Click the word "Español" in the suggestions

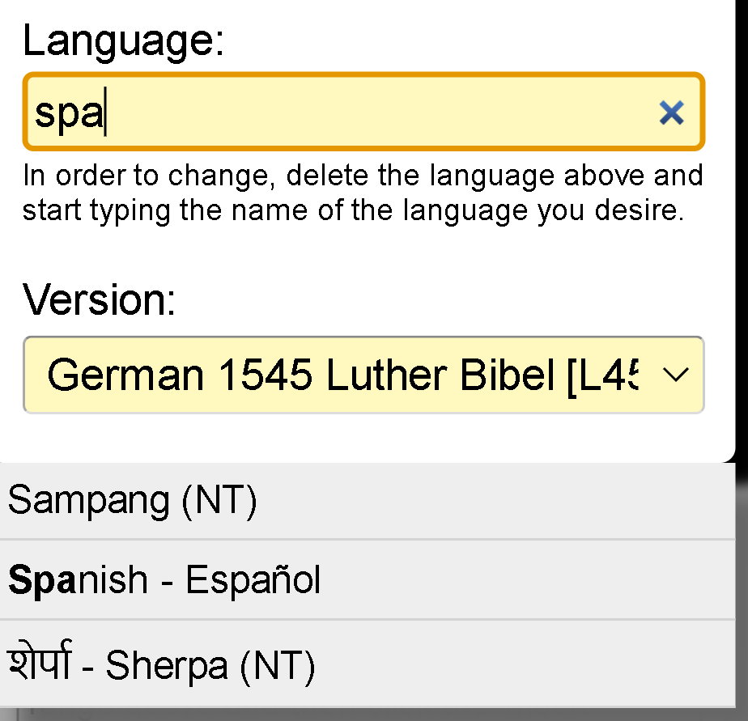[x=253, y=580]
